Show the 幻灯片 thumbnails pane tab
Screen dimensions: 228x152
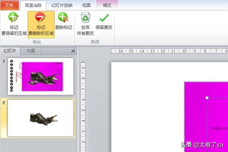[x=10, y=51]
